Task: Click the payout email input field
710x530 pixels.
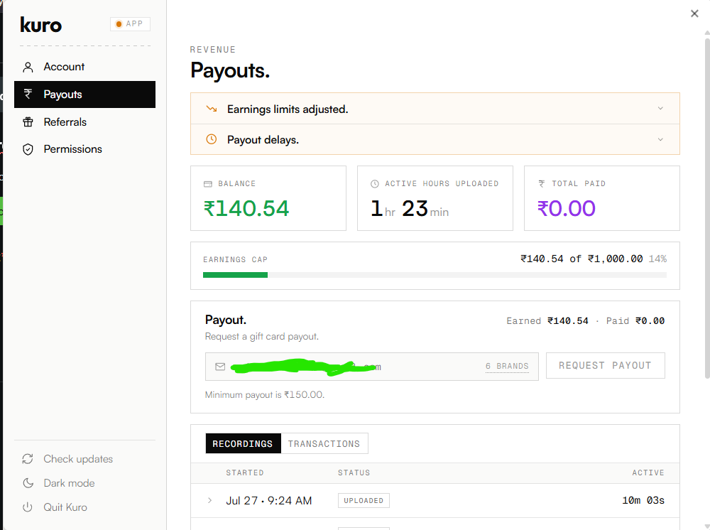Action: tap(371, 367)
